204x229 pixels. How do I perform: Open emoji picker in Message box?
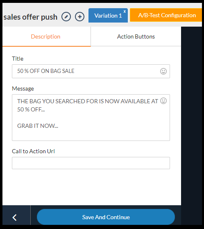(x=163, y=101)
